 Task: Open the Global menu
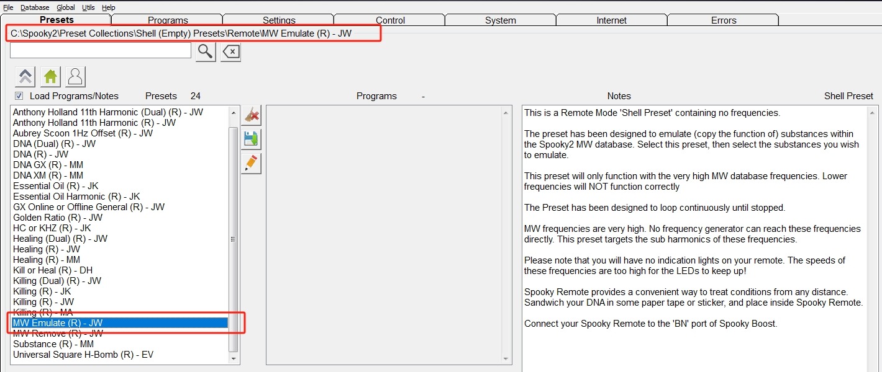[x=66, y=7]
